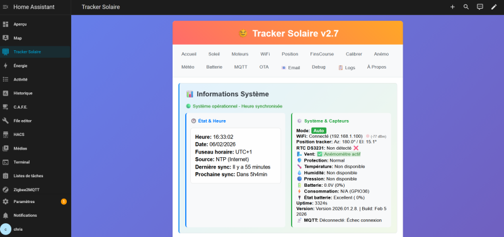The image size is (504, 237).
Task: Click the Historique chart icon
Action: [x=6, y=93]
